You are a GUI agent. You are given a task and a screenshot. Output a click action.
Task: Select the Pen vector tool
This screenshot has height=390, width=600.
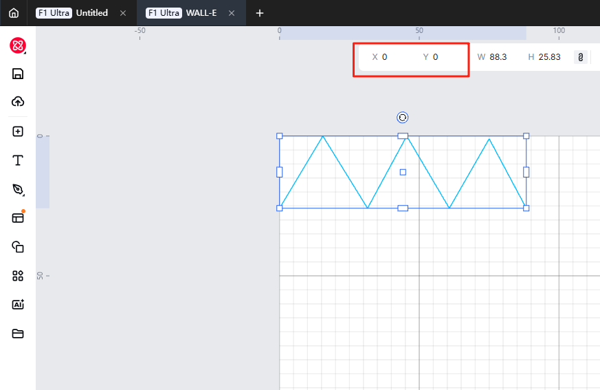tap(18, 189)
